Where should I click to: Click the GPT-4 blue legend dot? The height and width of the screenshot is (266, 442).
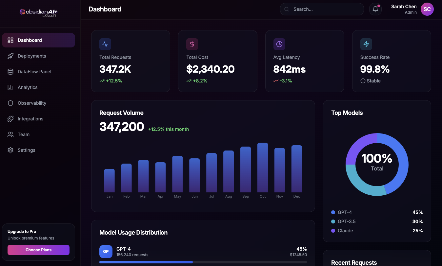point(333,212)
